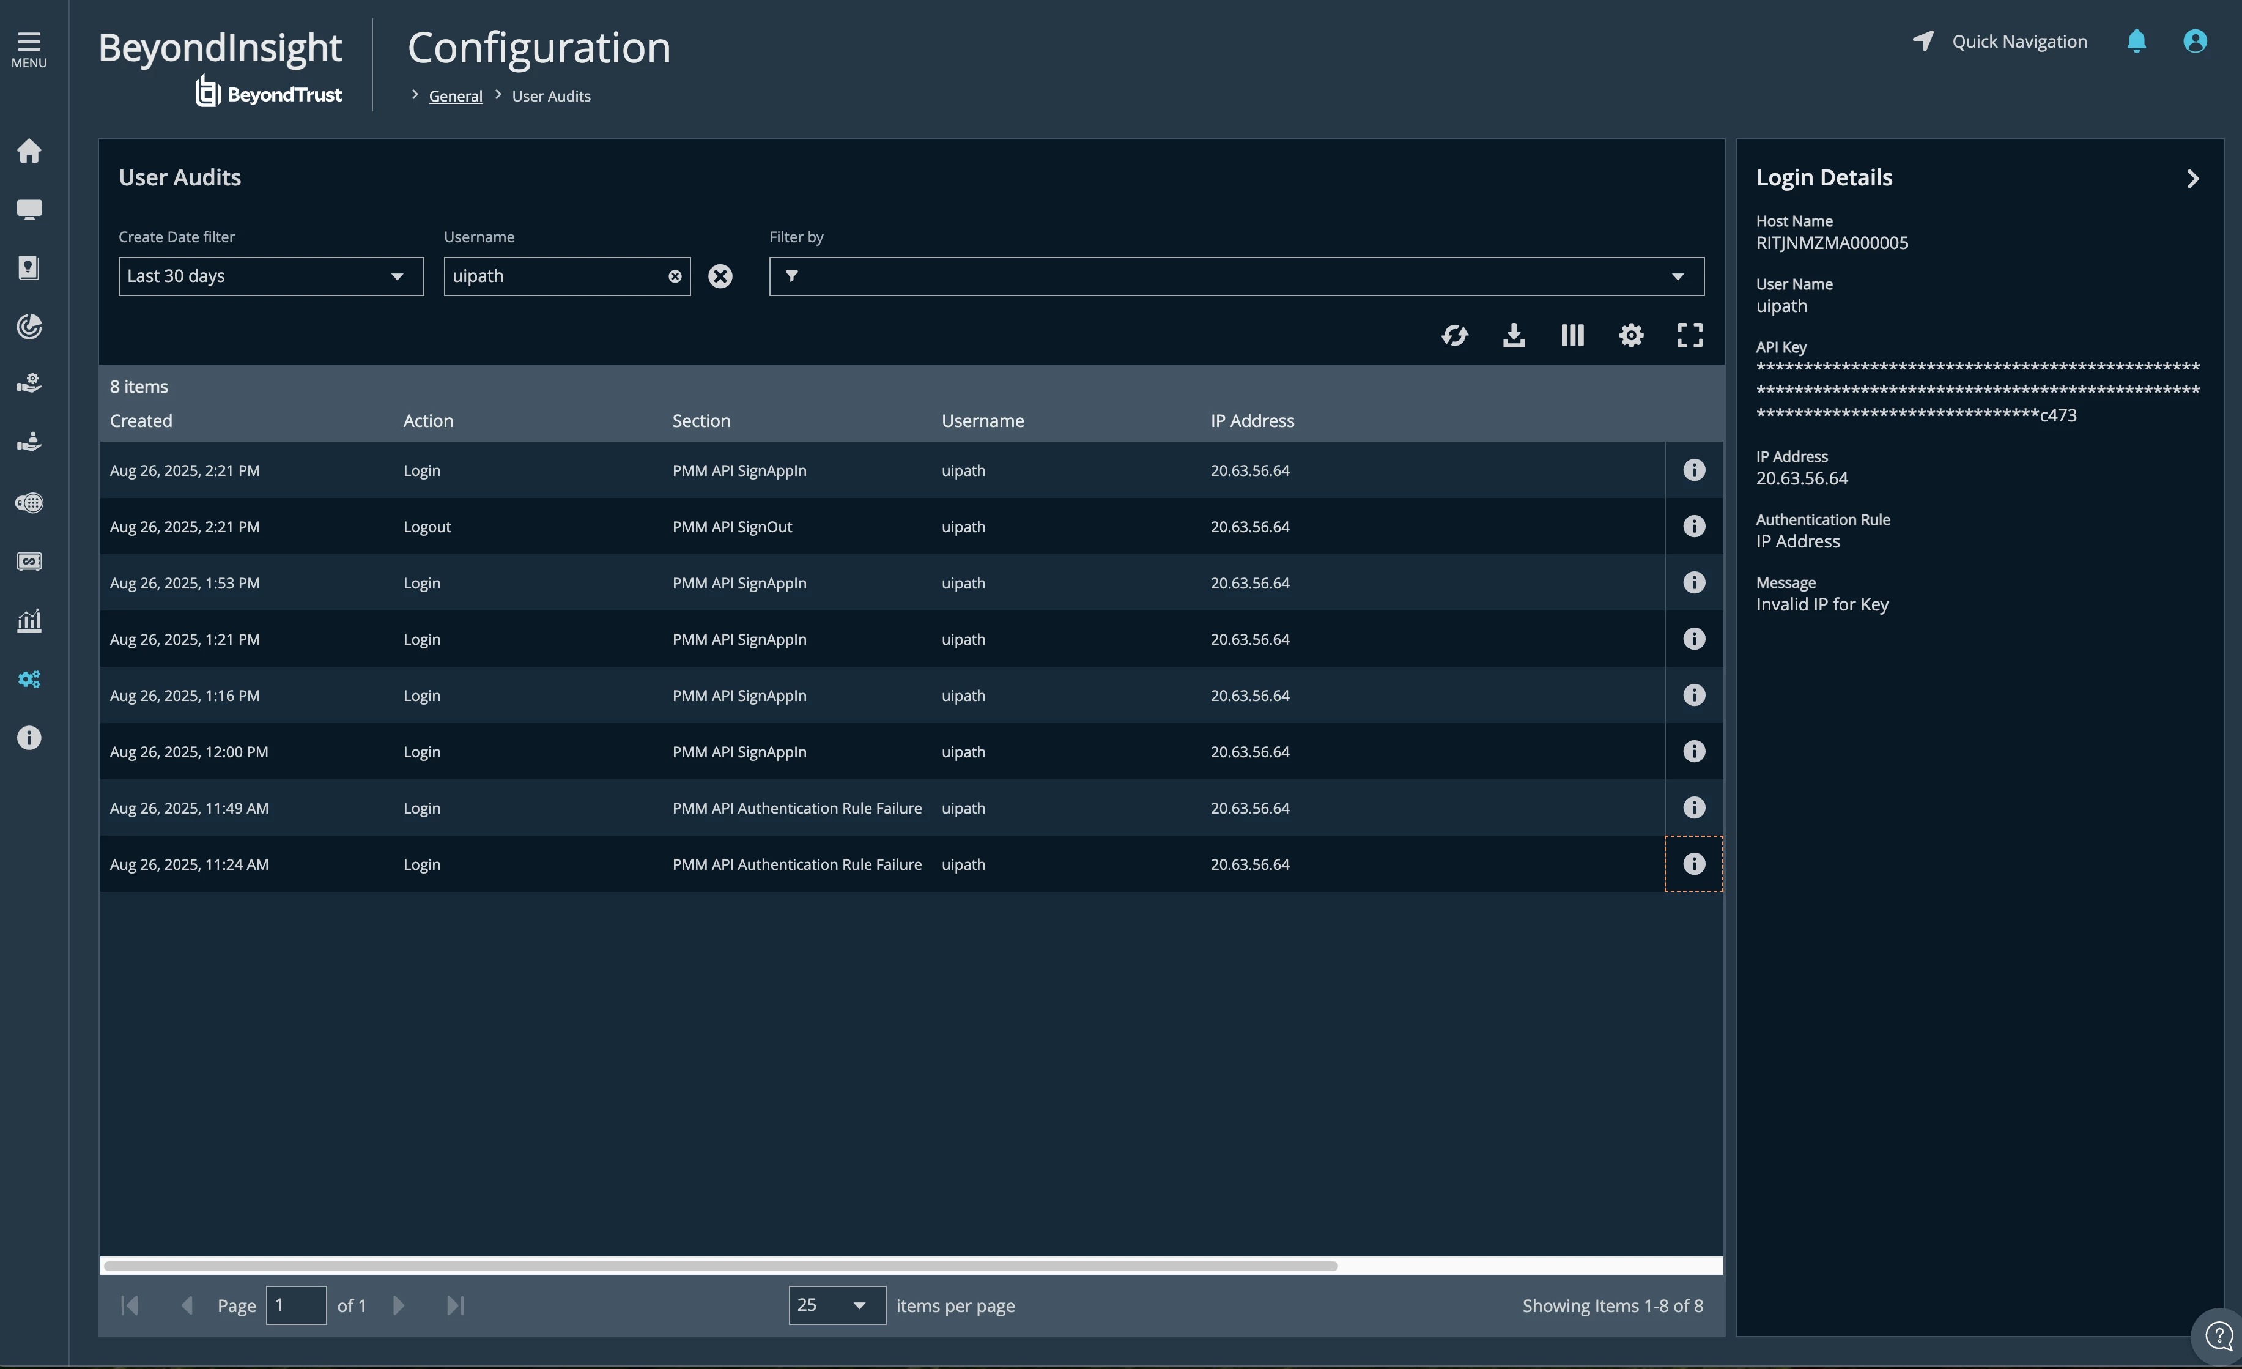The height and width of the screenshot is (1369, 2242).
Task: Sort by the Section column header
Action: (701, 421)
